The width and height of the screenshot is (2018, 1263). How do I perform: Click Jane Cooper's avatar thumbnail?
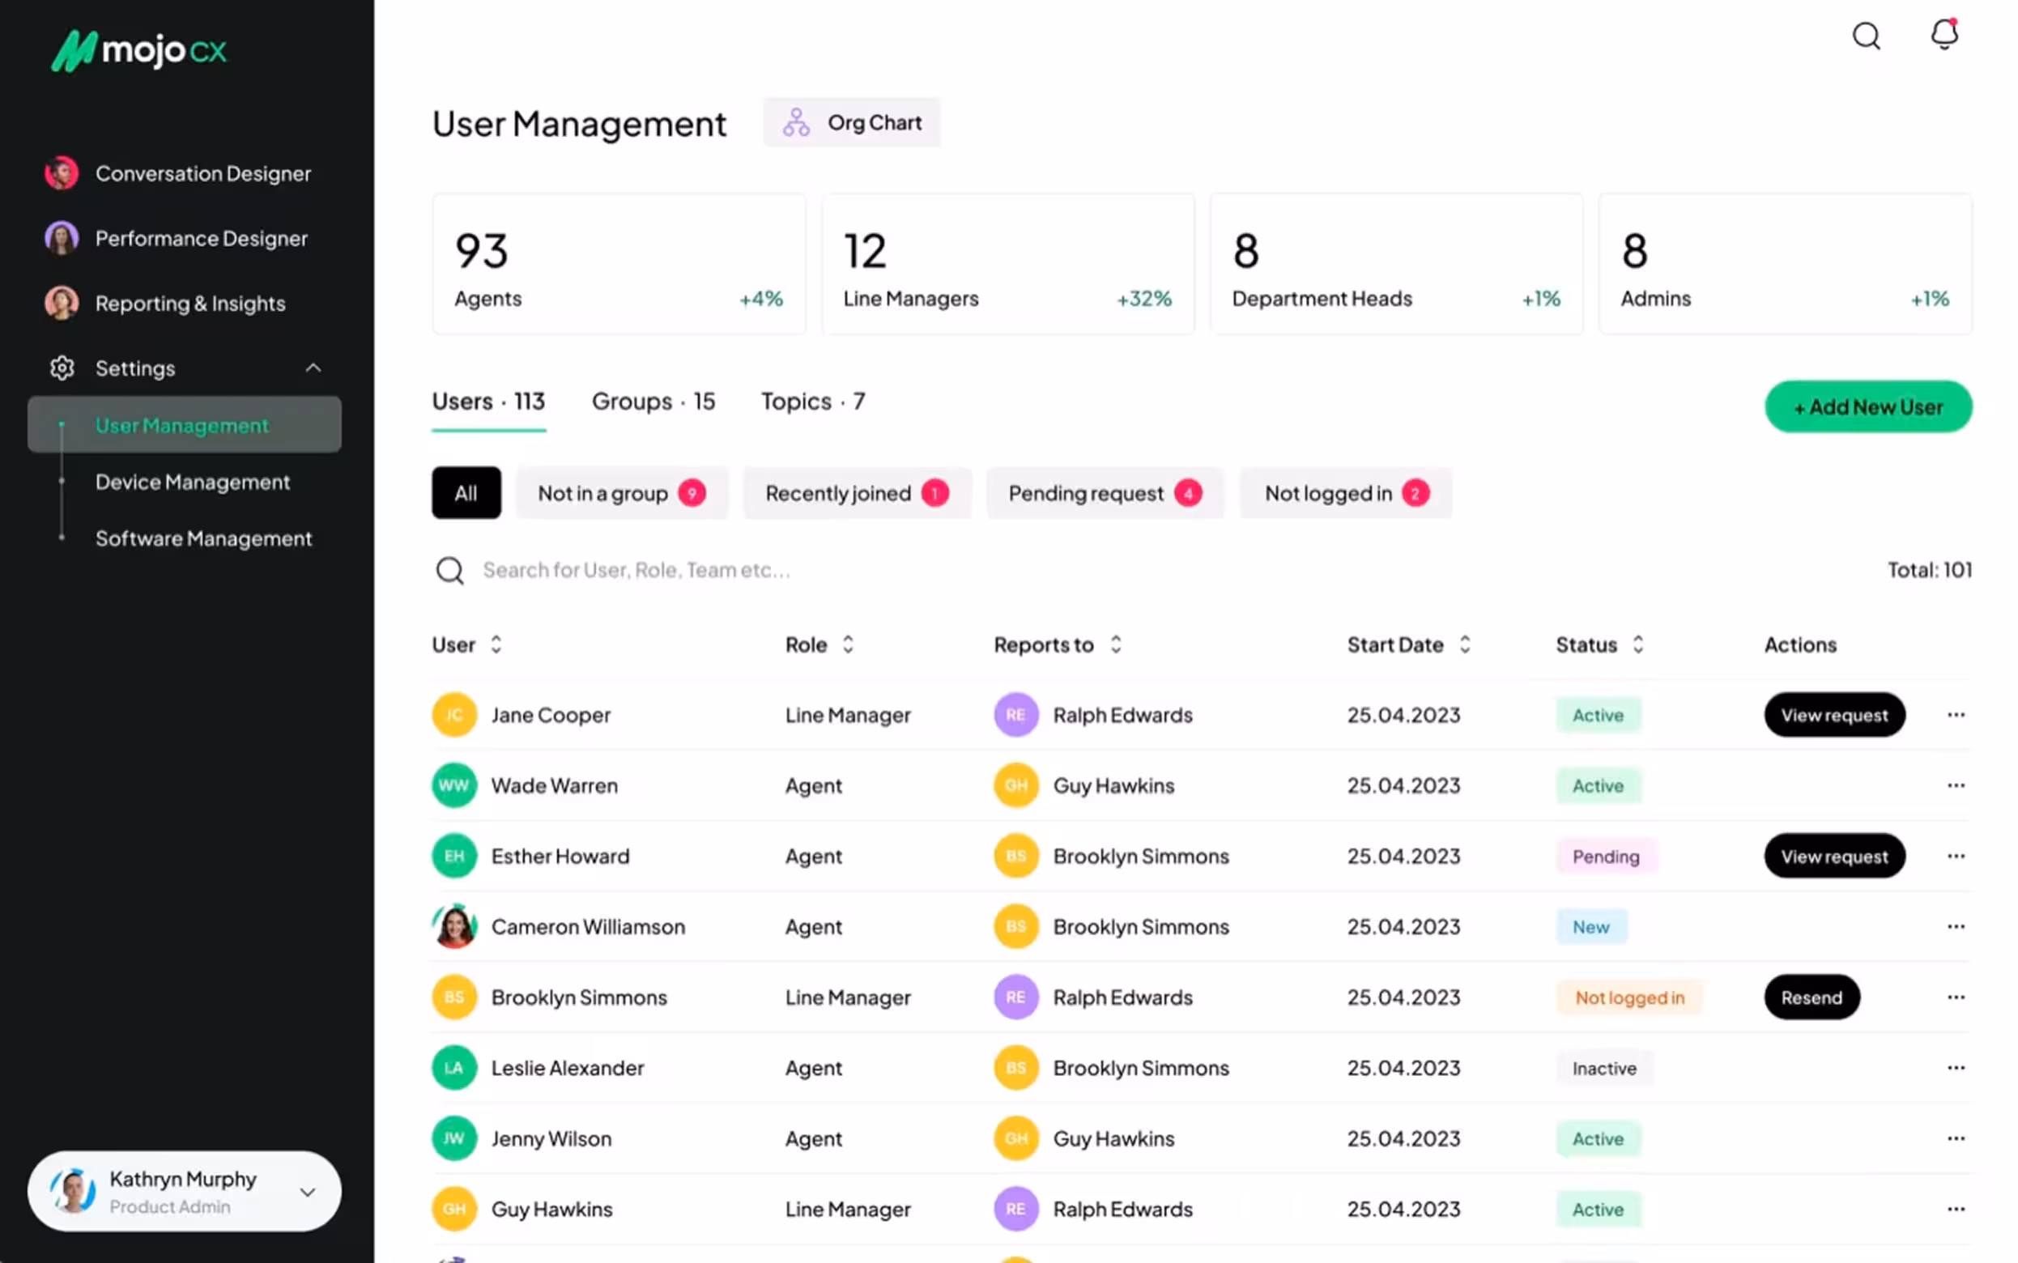[x=453, y=714]
